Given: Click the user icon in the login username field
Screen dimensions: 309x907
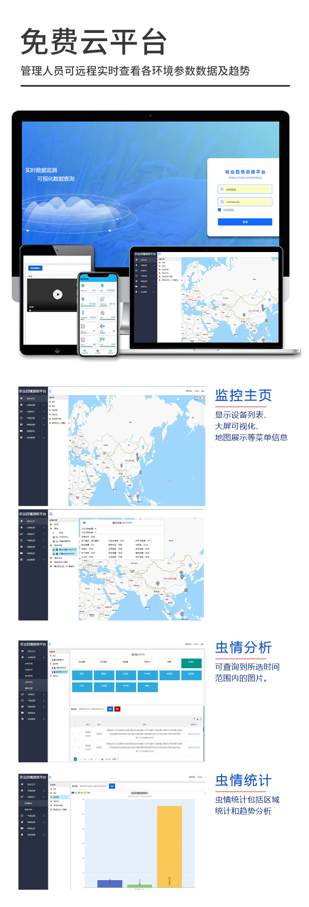Looking at the screenshot, I should 222,189.
